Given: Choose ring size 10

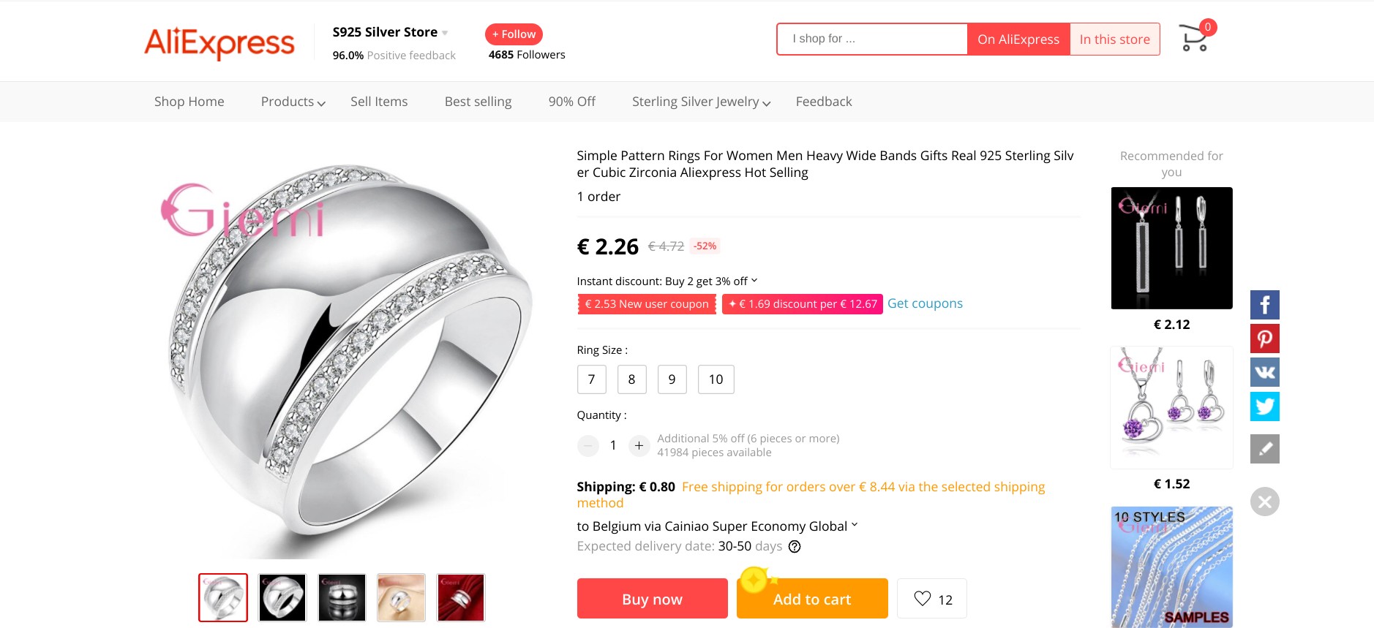Looking at the screenshot, I should click(716, 379).
